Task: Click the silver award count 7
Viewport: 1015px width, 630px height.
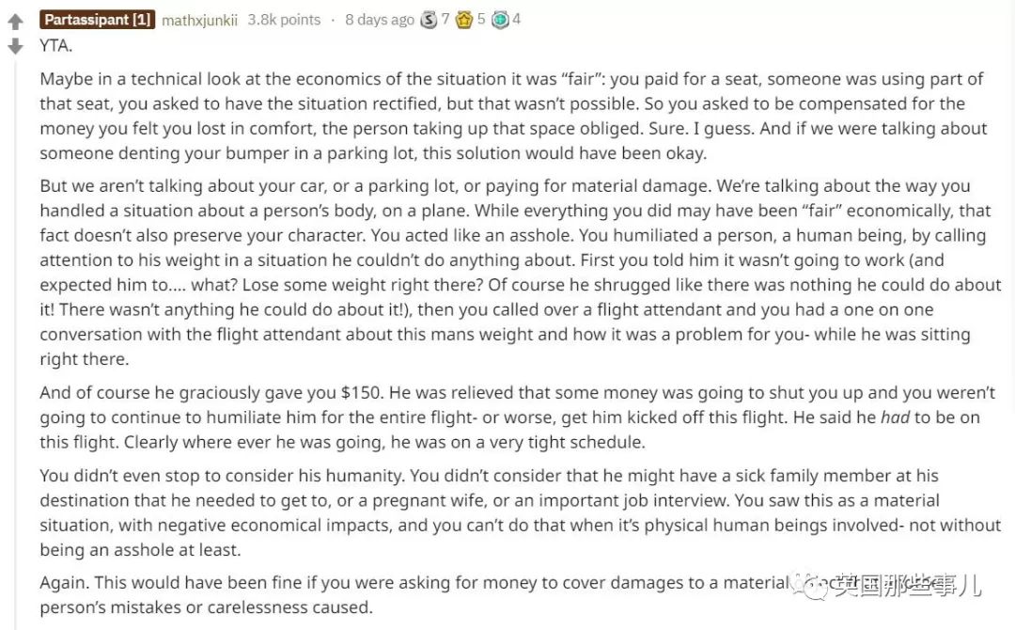Action: tap(445, 20)
